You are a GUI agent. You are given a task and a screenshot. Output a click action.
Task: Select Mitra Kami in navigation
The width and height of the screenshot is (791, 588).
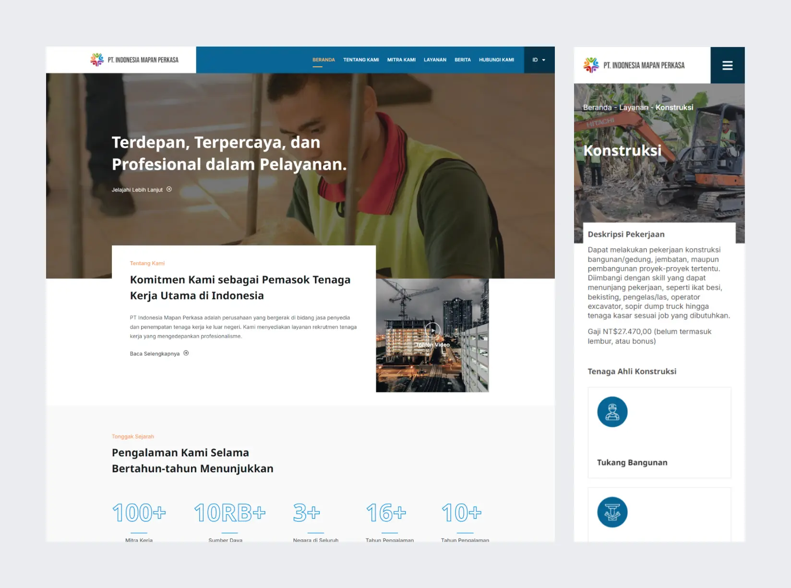click(x=401, y=60)
